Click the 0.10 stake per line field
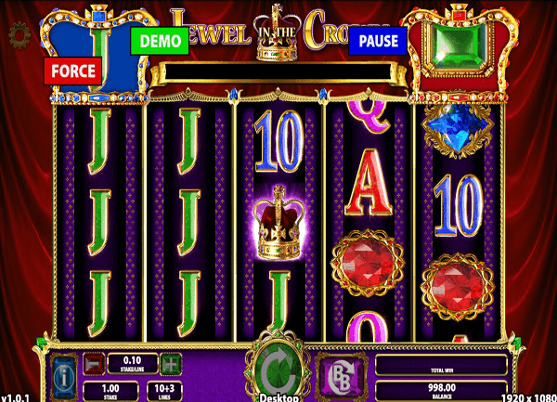The height and width of the screenshot is (402, 557). (133, 364)
